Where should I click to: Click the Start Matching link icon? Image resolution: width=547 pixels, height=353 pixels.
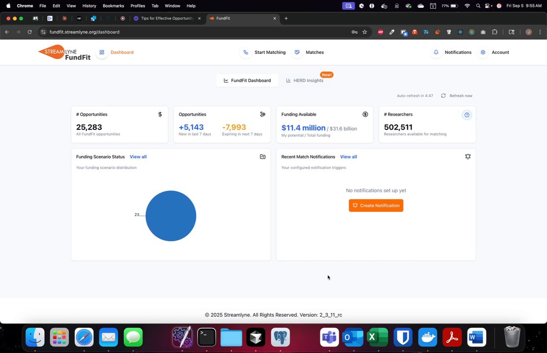(246, 52)
